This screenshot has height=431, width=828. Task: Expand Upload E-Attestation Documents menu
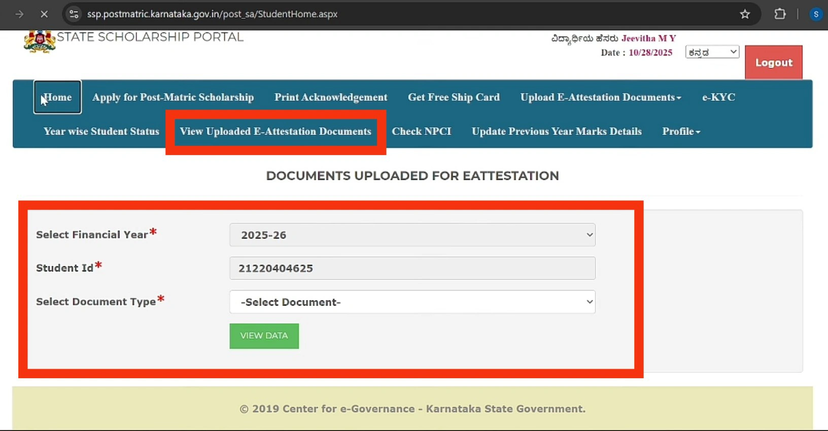point(601,97)
